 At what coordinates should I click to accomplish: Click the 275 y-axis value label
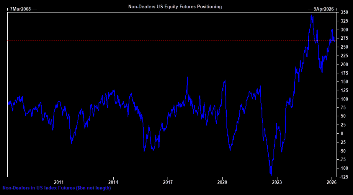(x=344, y=39)
